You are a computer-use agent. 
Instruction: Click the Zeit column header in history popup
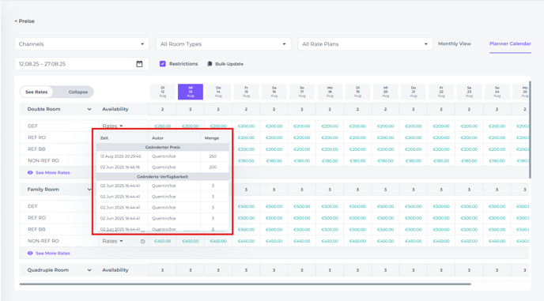(104, 138)
